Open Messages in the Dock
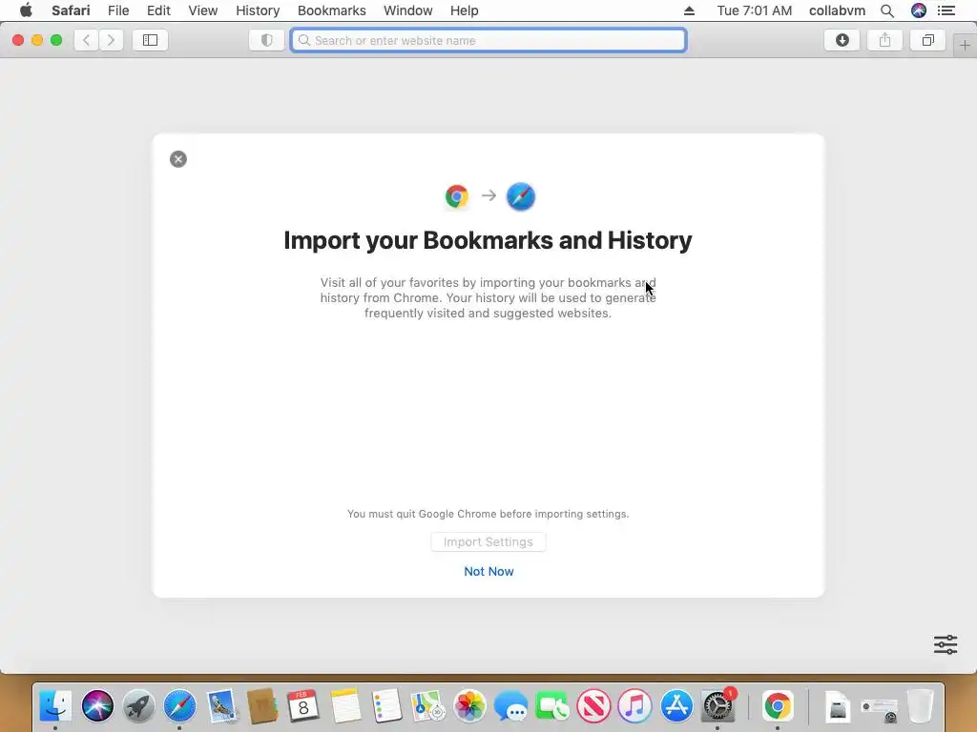This screenshot has height=732, width=977. 510,706
